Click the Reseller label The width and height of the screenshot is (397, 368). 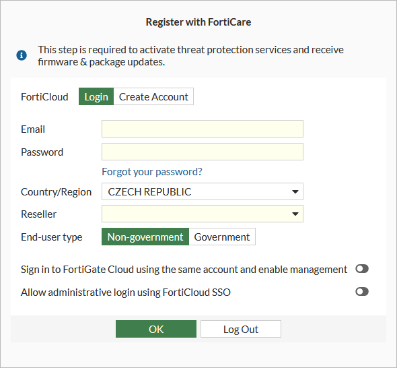39,214
